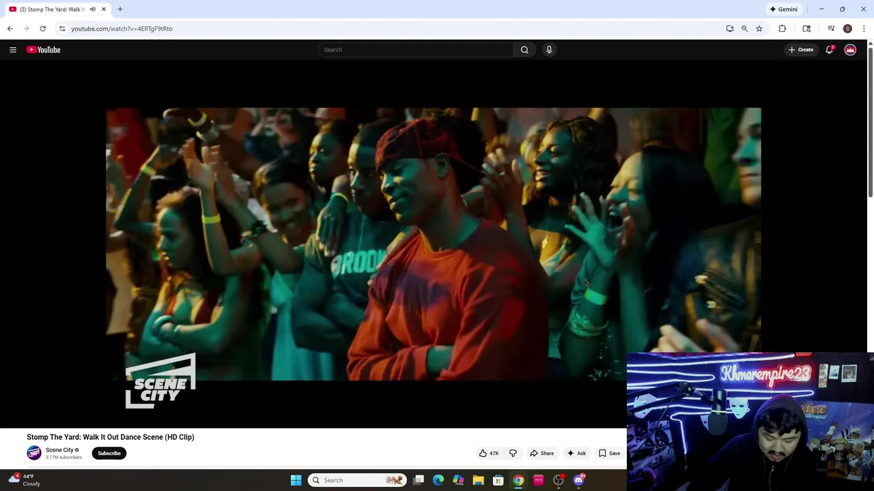The height and width of the screenshot is (491, 874).
Task: Open Google Lens search icon in toolbar
Action: (806, 29)
